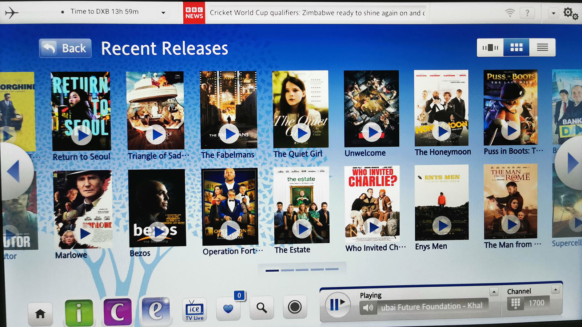Viewport: 582px width, 327px height.
Task: Open the blue entertainment e icon
Action: pos(156,311)
